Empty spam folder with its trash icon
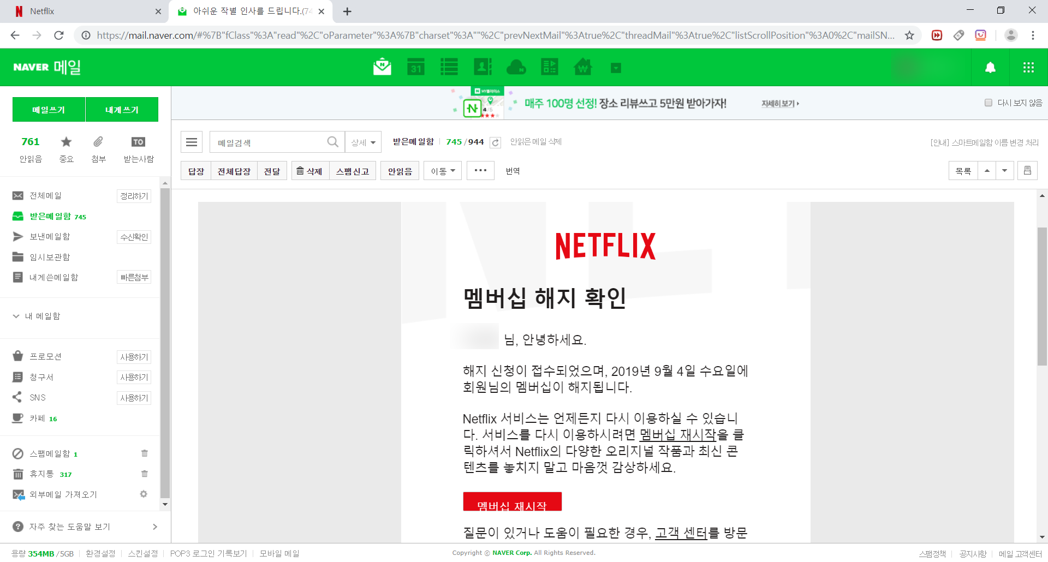The image size is (1048, 562). click(x=145, y=453)
